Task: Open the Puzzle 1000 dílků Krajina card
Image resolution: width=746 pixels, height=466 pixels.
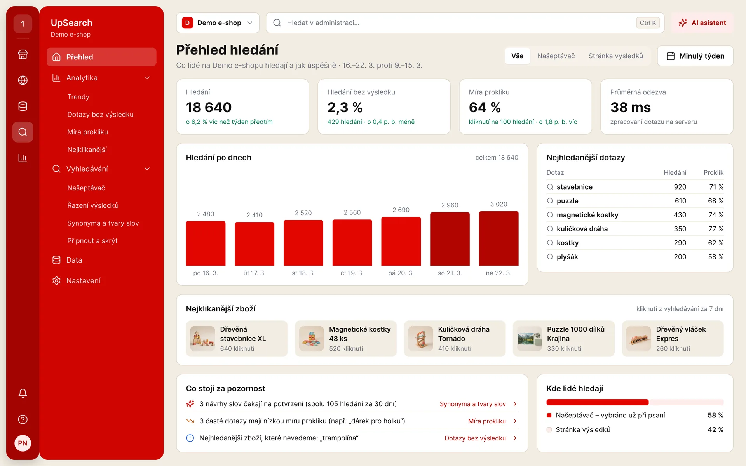Action: [x=564, y=339]
